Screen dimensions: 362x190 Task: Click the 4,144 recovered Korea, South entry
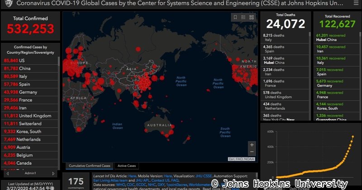337,106
